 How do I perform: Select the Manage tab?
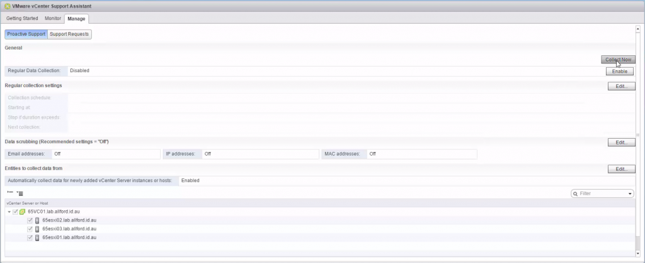[x=76, y=19]
